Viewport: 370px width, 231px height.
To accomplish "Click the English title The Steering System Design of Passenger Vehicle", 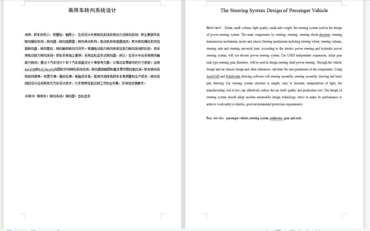I will 274,10.
